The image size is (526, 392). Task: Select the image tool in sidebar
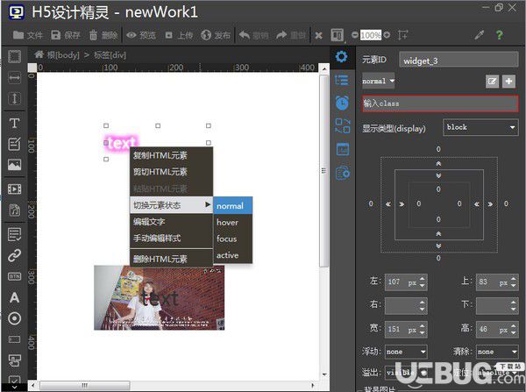coord(14,165)
